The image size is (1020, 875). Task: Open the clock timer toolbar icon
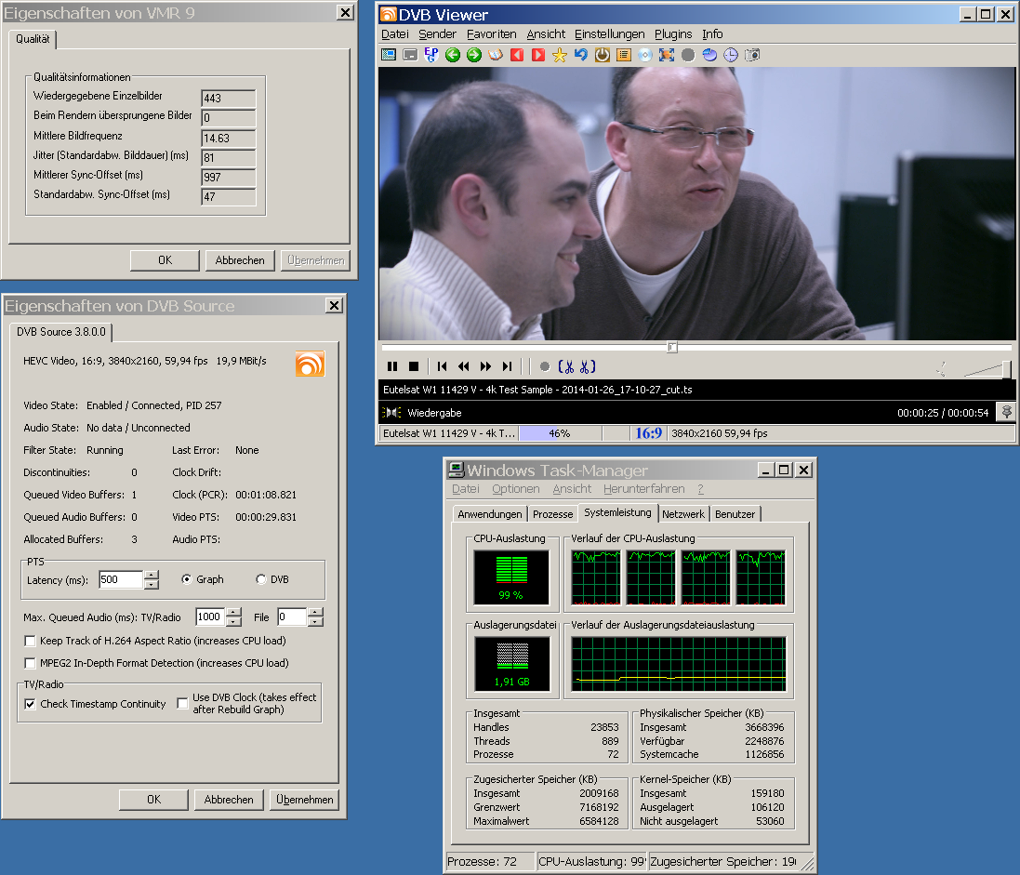731,55
